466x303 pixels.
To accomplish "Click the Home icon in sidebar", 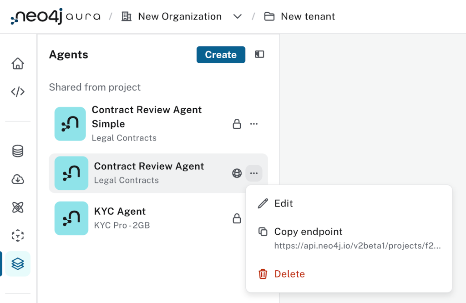I will 18,64.
